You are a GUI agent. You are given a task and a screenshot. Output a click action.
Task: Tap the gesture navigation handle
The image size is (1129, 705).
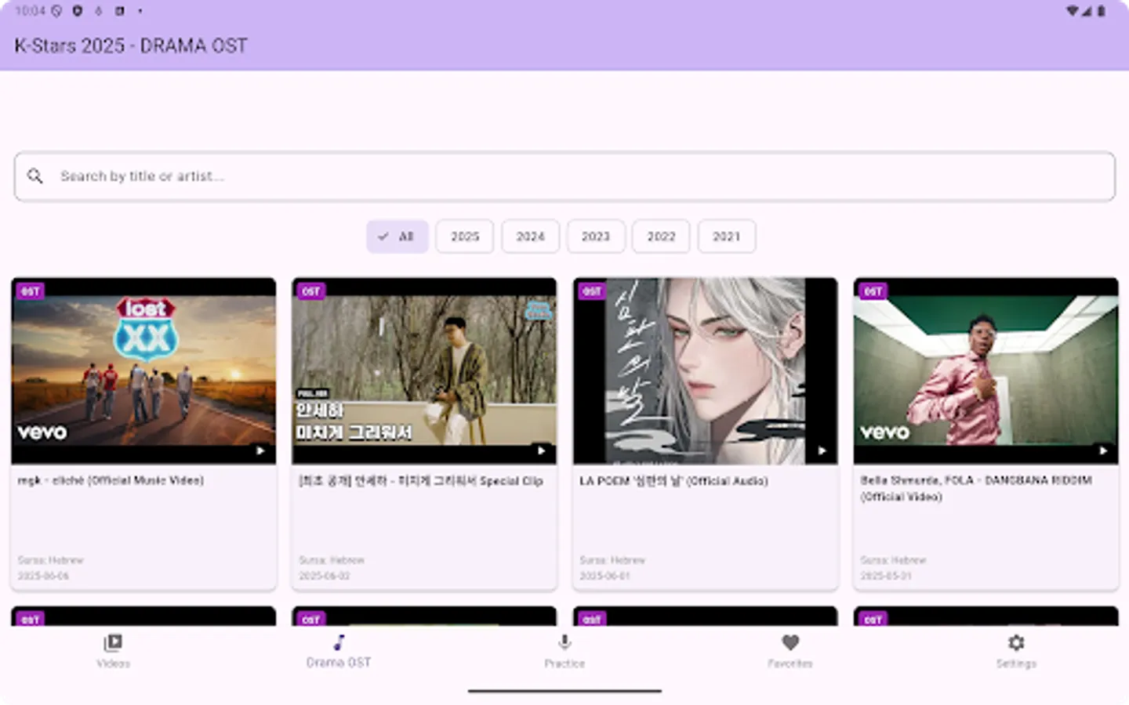point(564,692)
